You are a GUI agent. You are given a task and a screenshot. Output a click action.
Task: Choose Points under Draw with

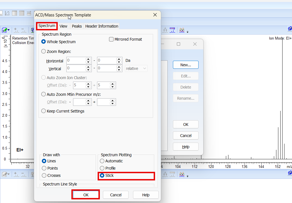point(44,168)
